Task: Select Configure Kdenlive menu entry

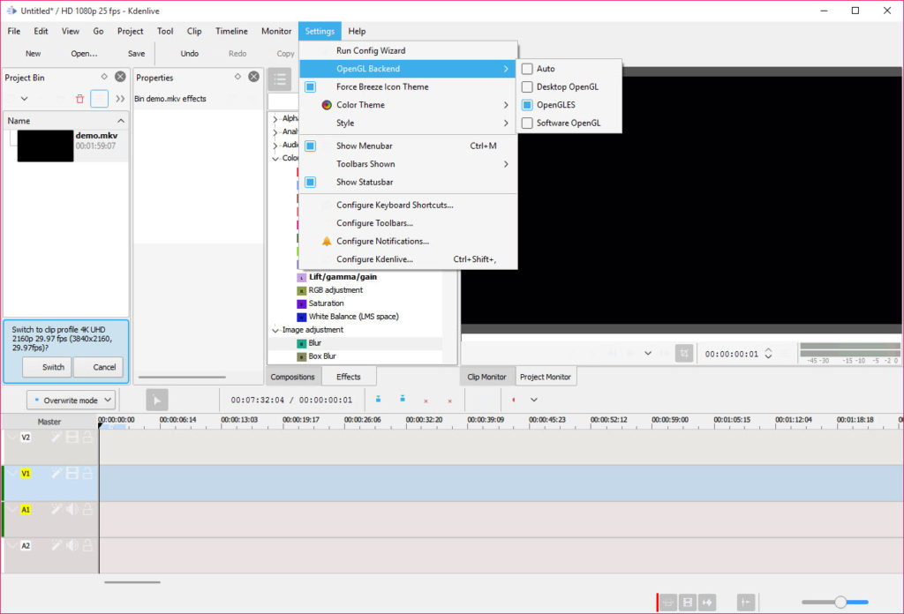Action: (x=408, y=259)
